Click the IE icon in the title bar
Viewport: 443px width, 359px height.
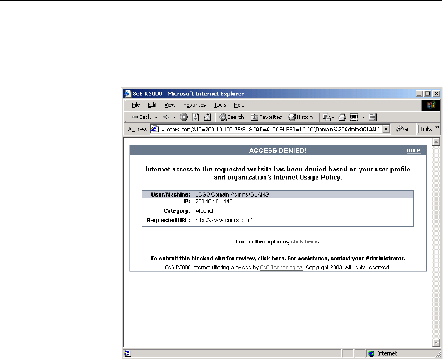(x=128, y=93)
